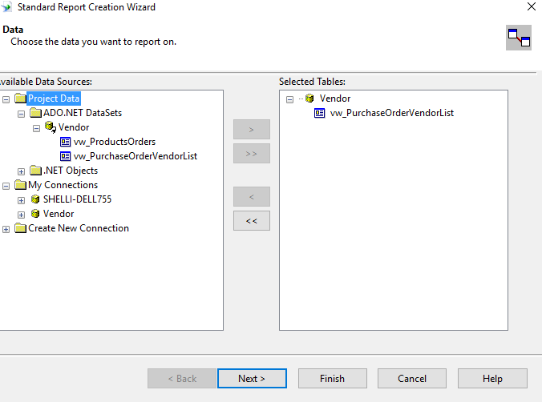Click the data link icon in the wizard header
Viewport: 542px width, 402px height.
tap(519, 38)
